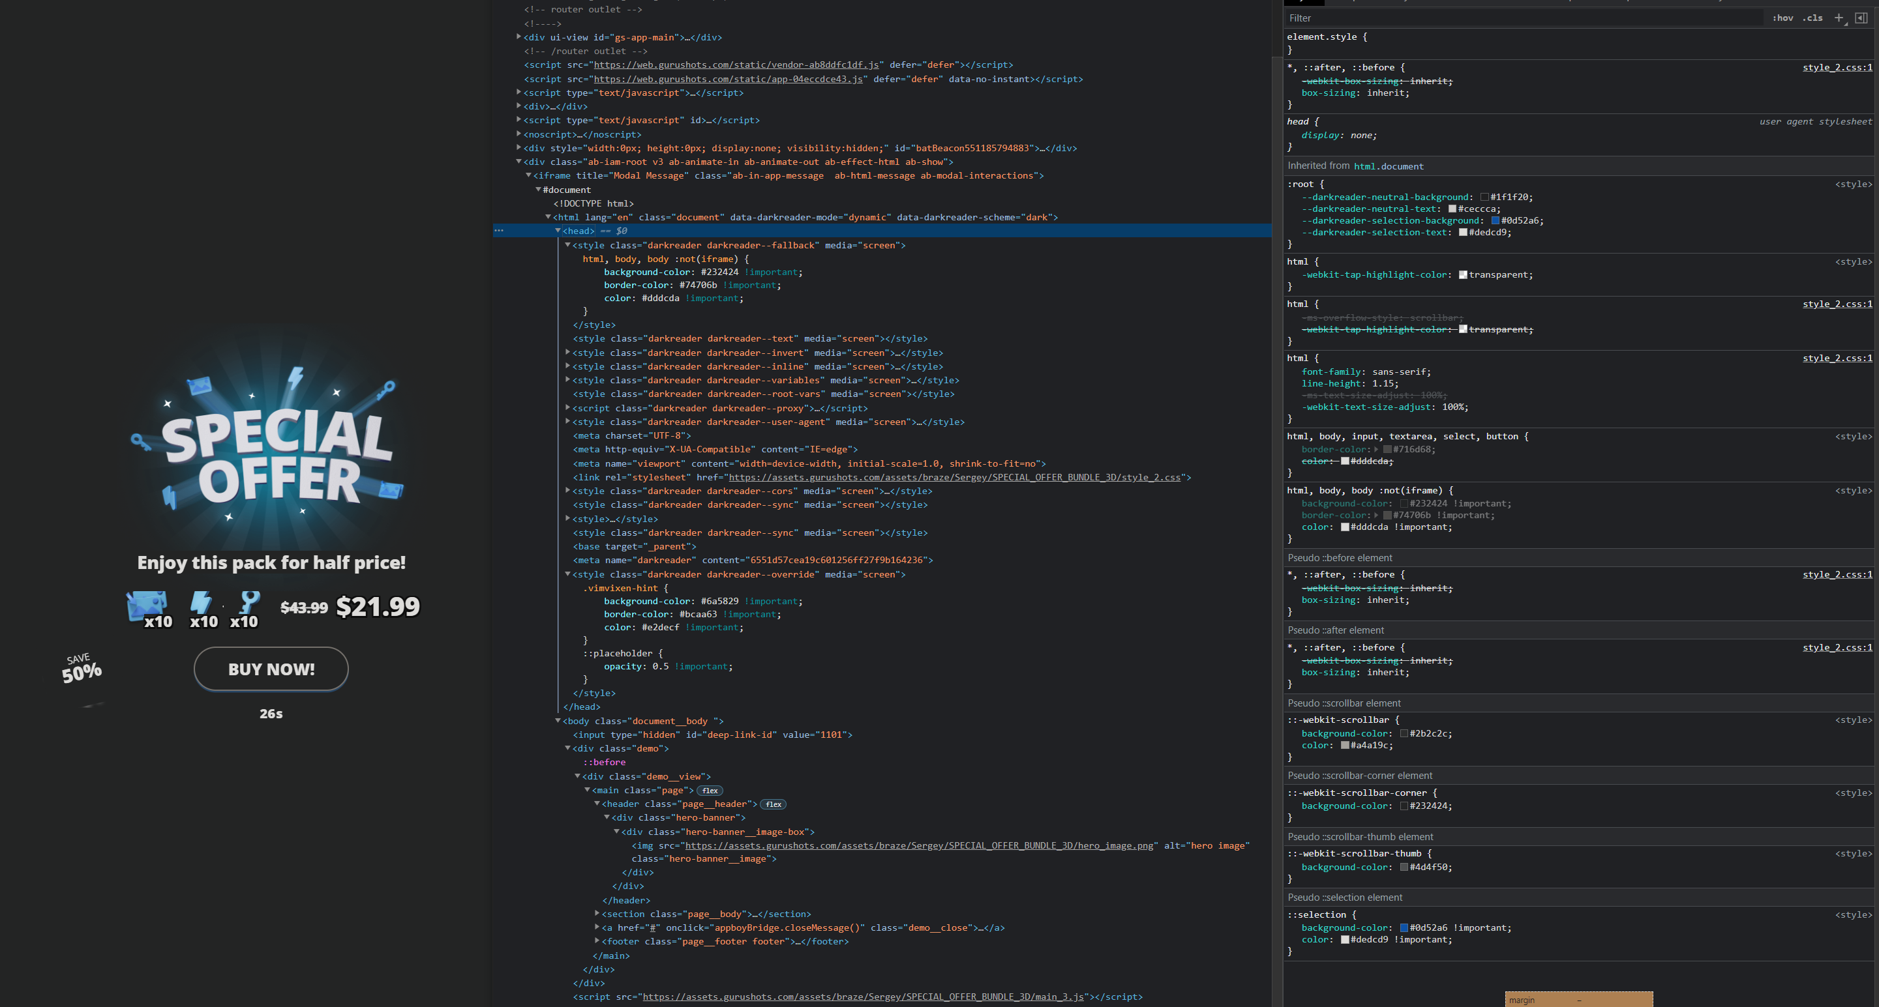Viewport: 1879px width, 1007px height.
Task: Click the BUY NOW! button
Action: pyautogui.click(x=271, y=669)
